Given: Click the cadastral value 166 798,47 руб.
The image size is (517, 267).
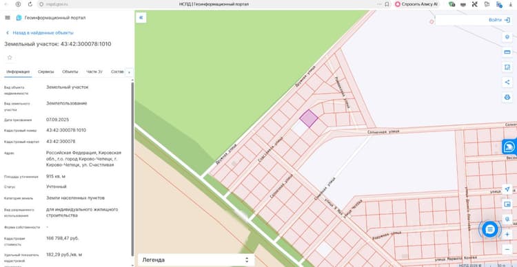Looking at the screenshot, I should (63, 238).
